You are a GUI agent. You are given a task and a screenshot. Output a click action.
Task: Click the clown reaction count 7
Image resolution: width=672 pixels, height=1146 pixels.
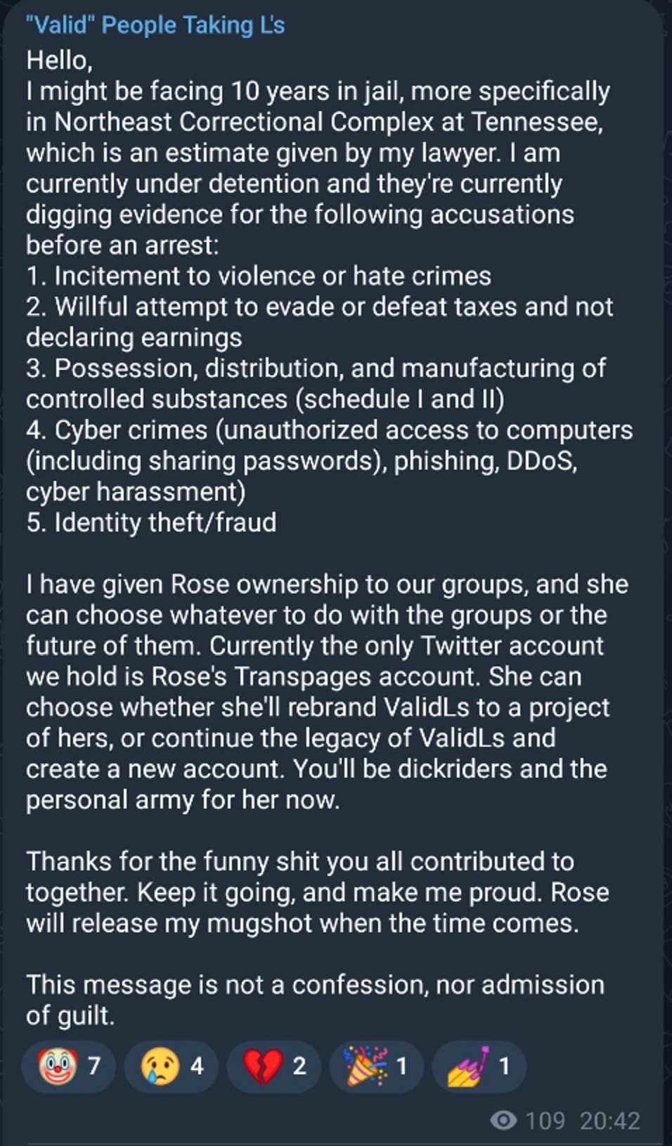pyautogui.click(x=93, y=1066)
